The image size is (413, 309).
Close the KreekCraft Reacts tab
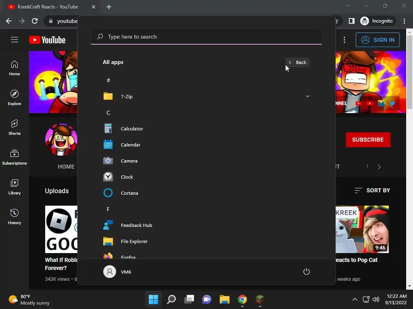(94, 7)
